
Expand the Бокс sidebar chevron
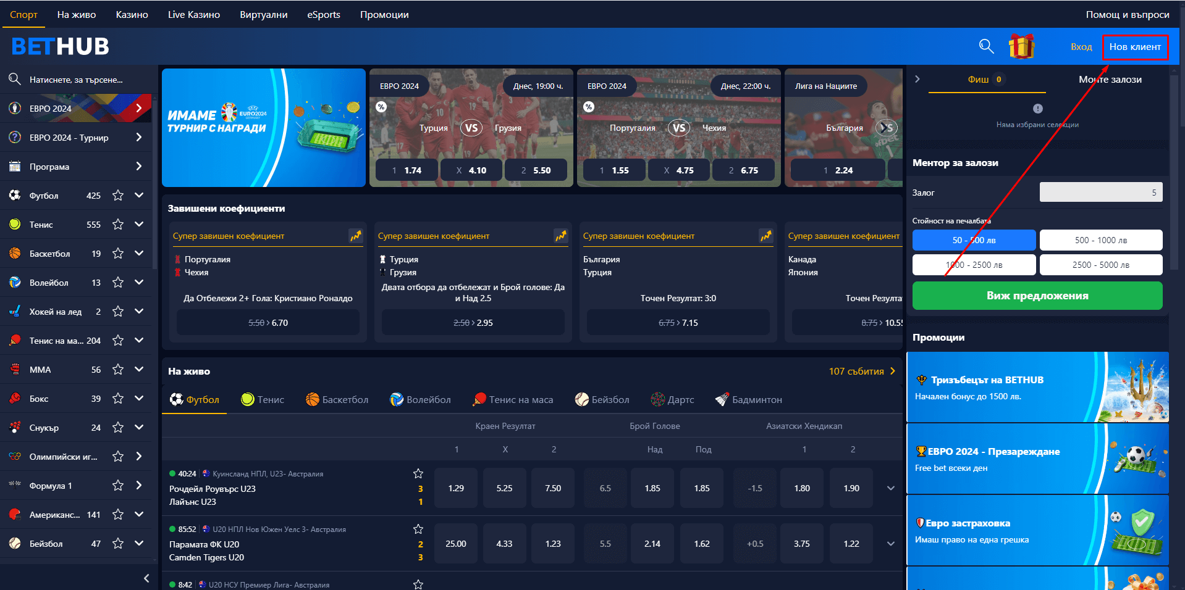(x=139, y=398)
